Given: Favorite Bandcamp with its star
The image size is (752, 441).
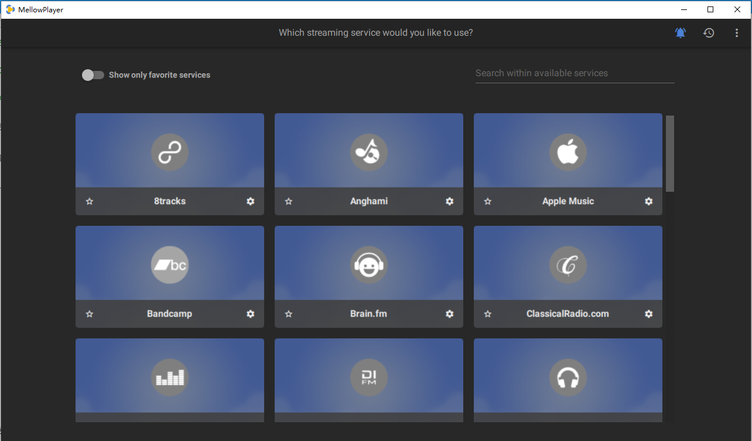Looking at the screenshot, I should click(x=90, y=314).
